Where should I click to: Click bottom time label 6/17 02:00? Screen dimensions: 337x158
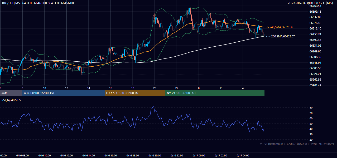[x=221, y=156]
